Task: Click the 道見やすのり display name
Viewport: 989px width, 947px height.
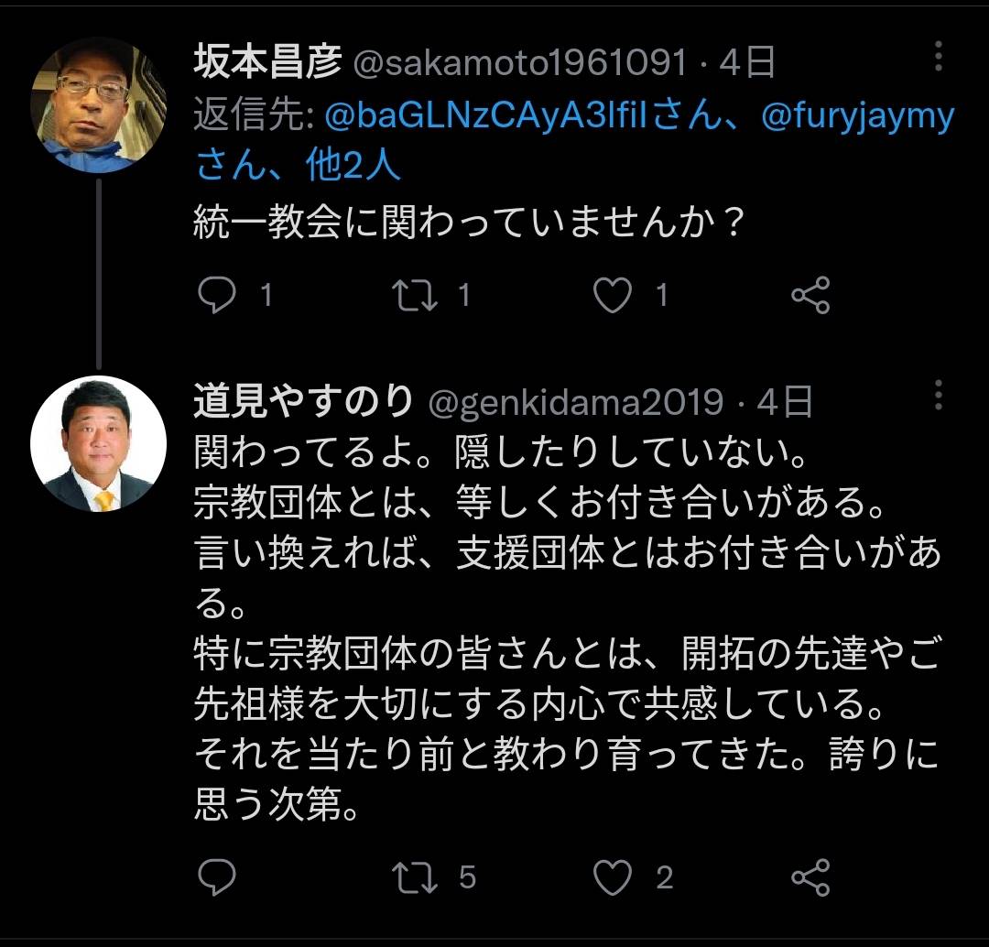Action: 303,401
